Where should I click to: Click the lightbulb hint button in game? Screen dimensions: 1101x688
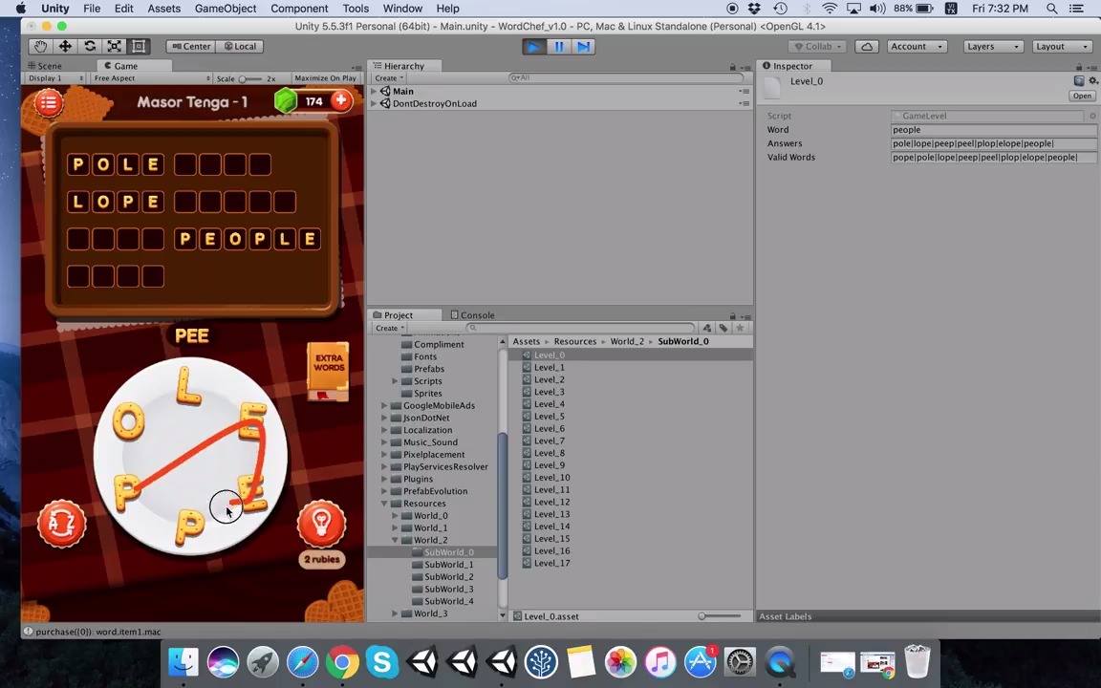pos(321,523)
